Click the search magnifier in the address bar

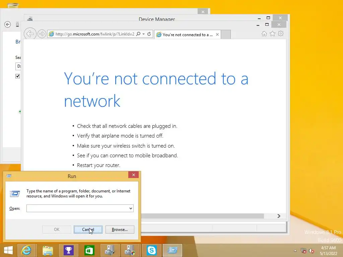point(138,34)
